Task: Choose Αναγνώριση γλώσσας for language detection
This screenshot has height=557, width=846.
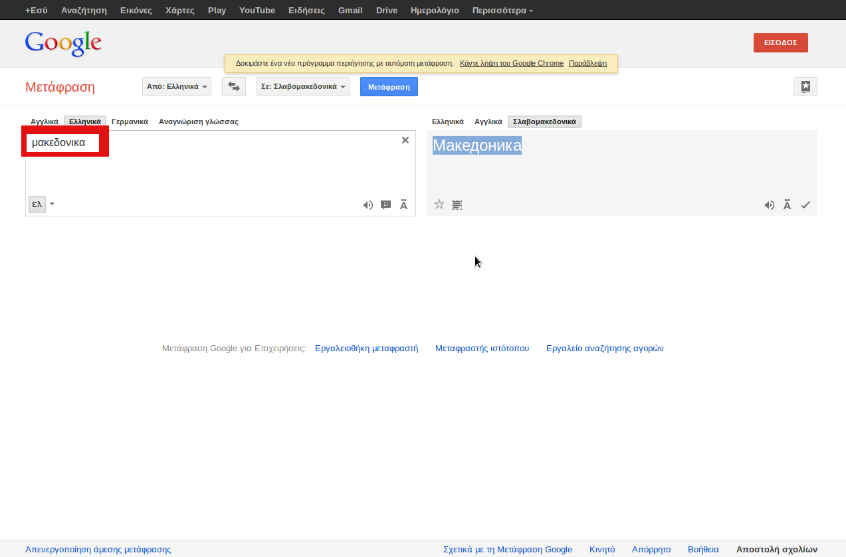Action: [198, 121]
